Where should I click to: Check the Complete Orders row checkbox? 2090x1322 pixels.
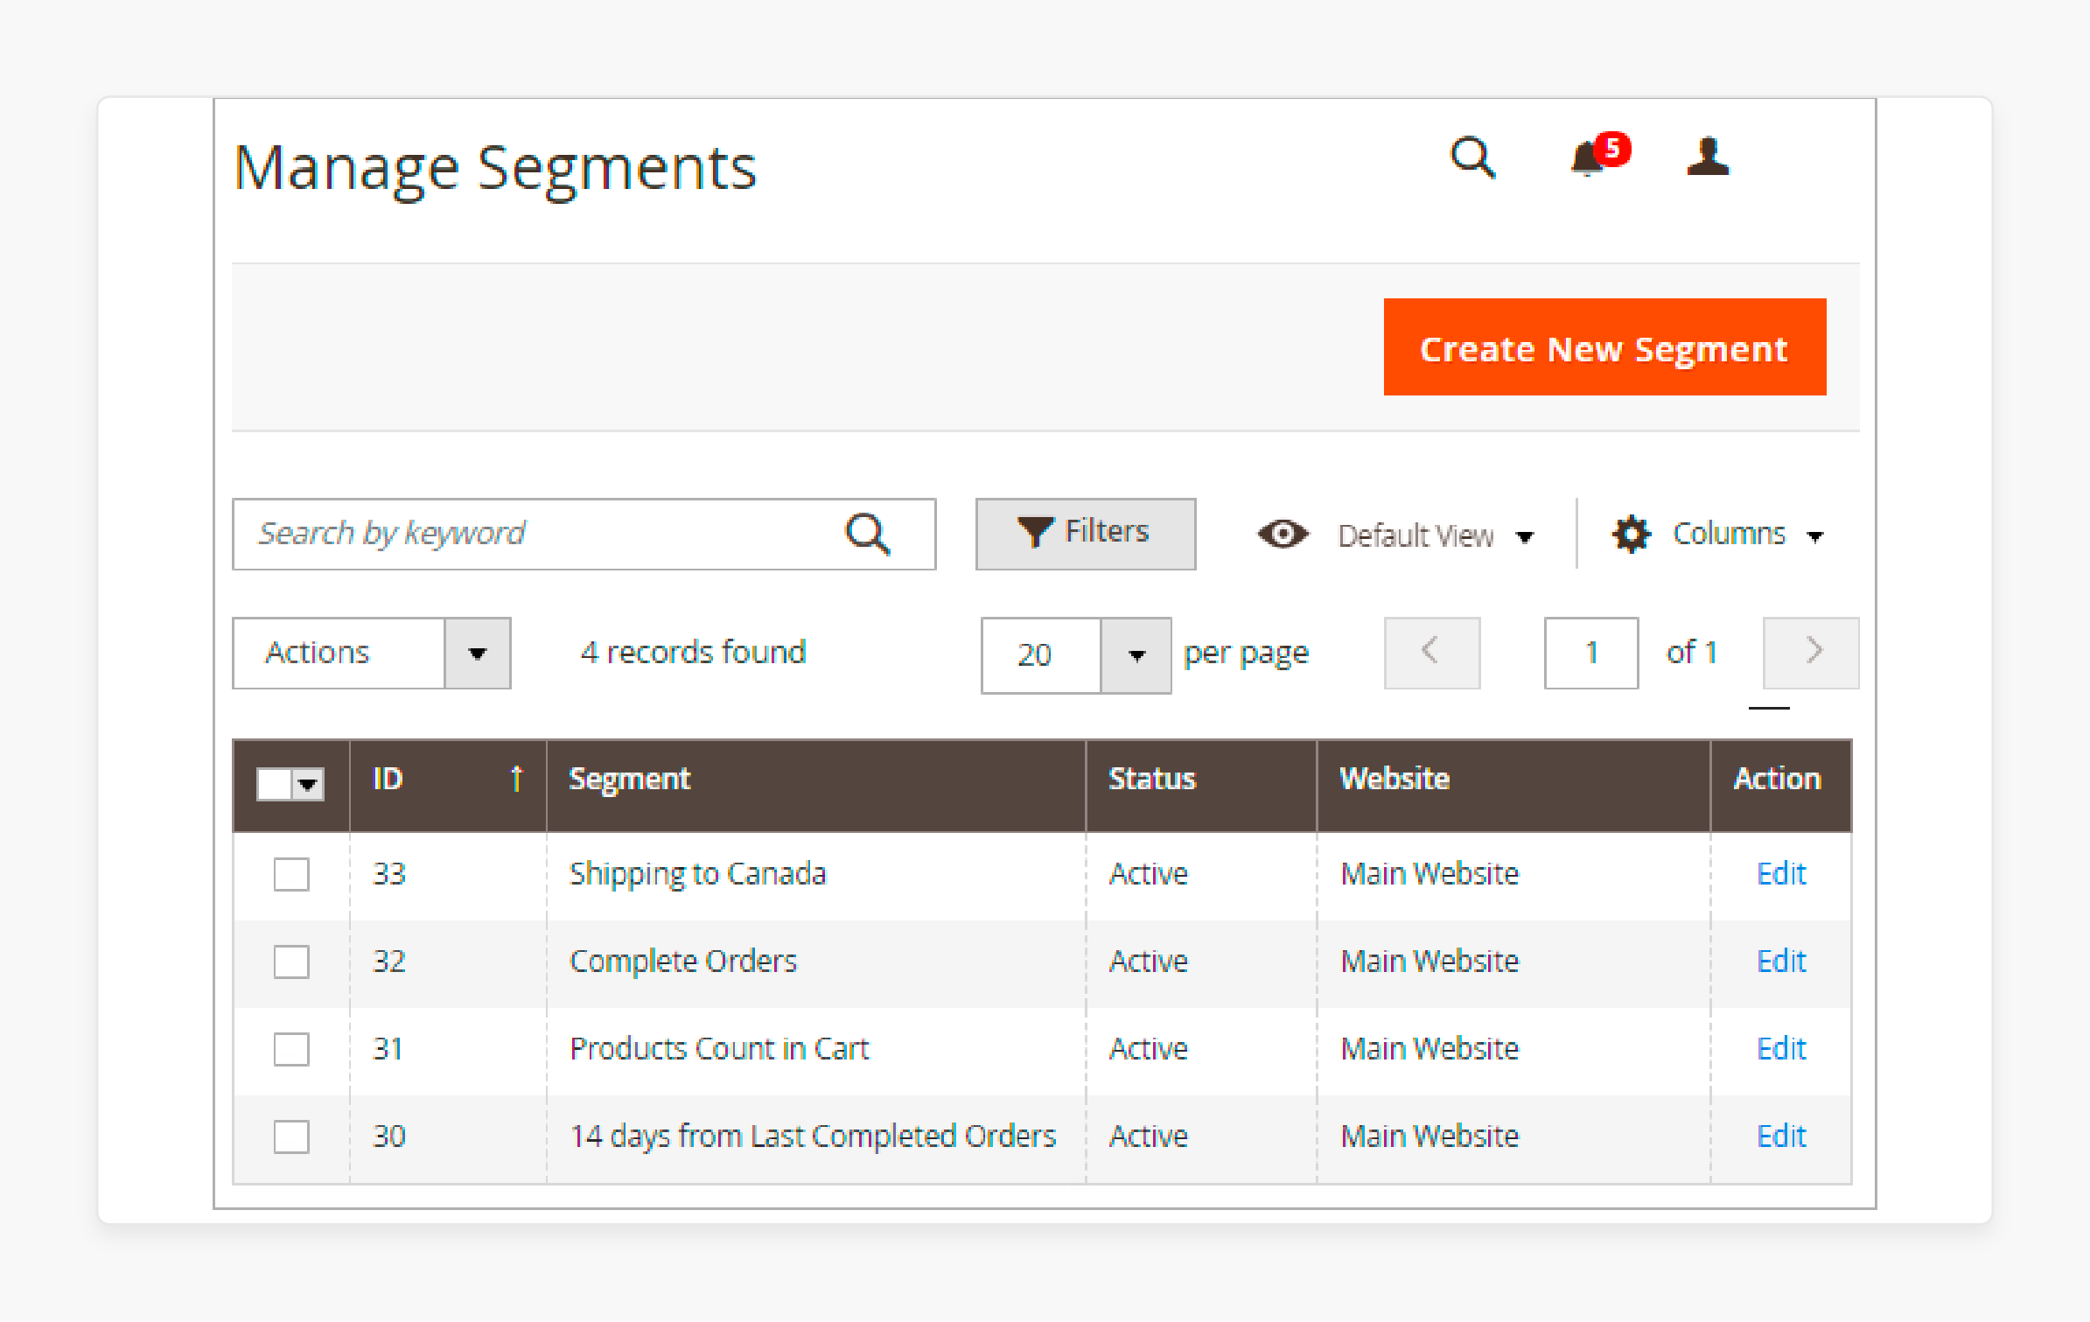[x=291, y=962]
